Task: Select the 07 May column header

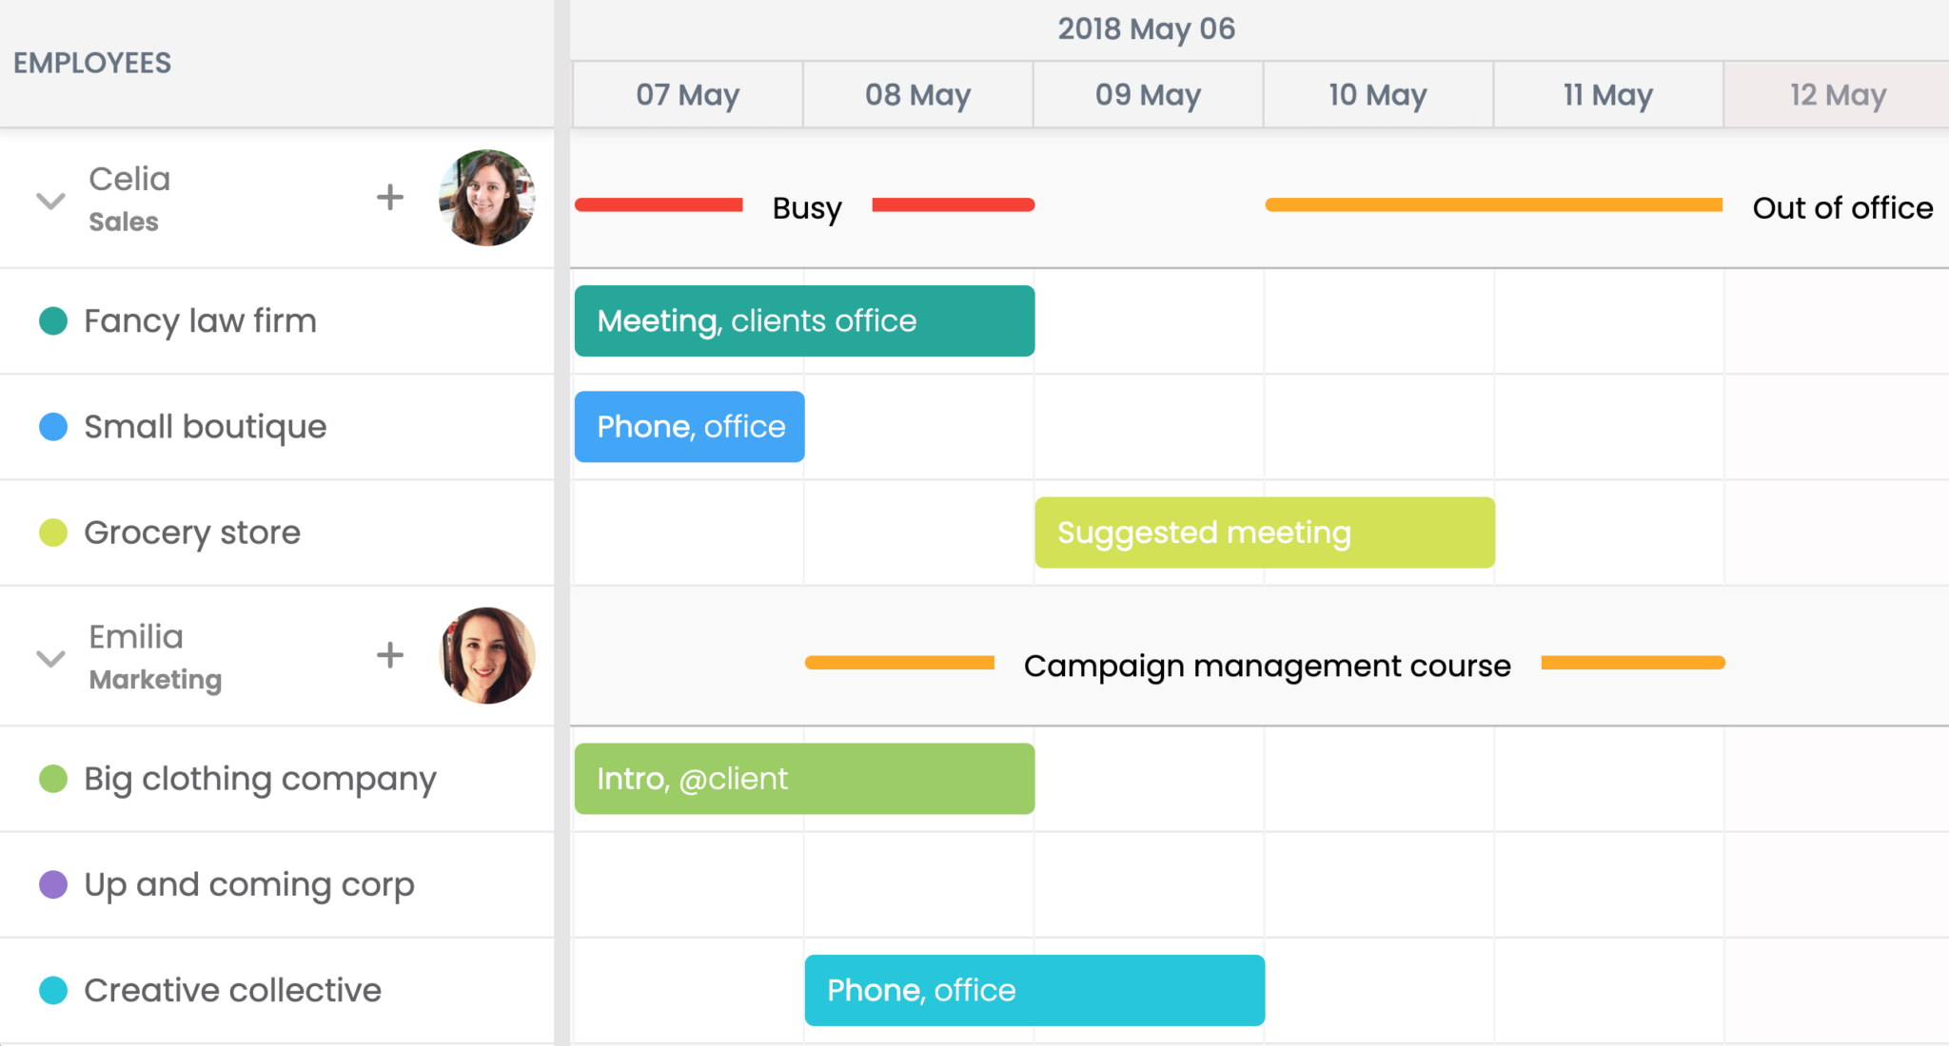Action: click(687, 95)
